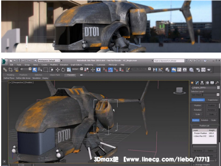Select the Select and Link tool
This screenshot has height=166, width=221.
5,70
